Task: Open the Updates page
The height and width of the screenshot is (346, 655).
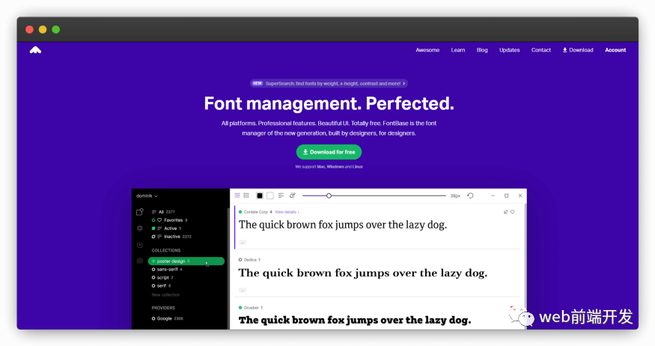Action: (x=509, y=50)
